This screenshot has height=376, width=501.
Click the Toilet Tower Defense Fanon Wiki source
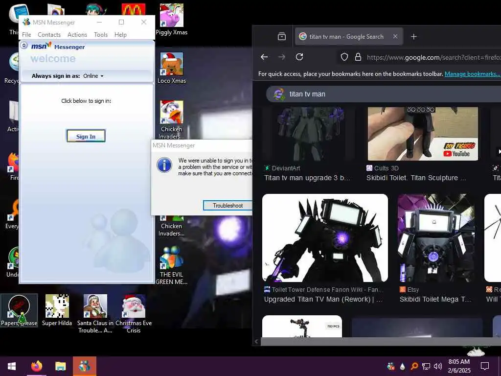tap(323, 290)
